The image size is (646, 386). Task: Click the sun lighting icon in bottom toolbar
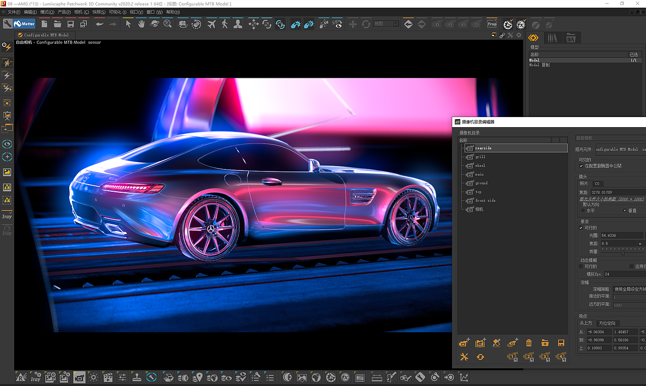tap(93, 377)
